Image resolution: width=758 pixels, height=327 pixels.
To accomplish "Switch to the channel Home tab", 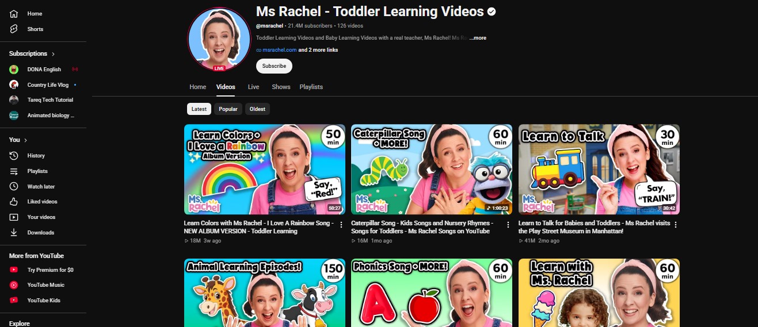I will tap(197, 87).
